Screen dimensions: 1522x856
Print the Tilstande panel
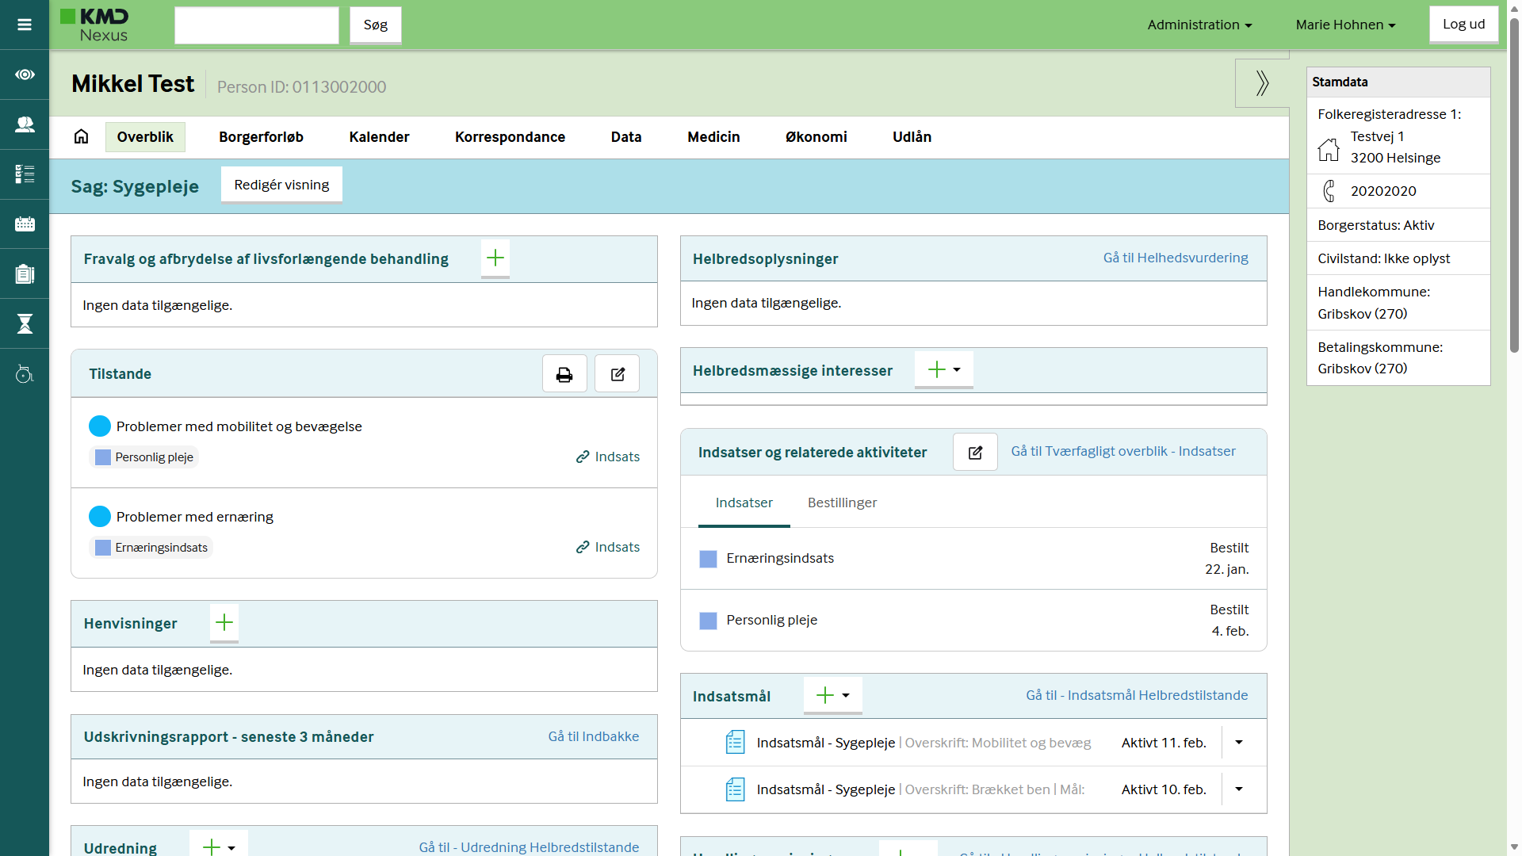coord(564,374)
